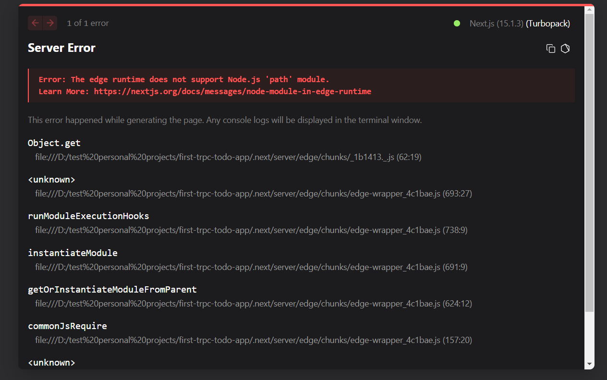Image resolution: width=607 pixels, height=380 pixels.
Task: Select the Object.get stack frame
Action: pyautogui.click(x=54, y=143)
